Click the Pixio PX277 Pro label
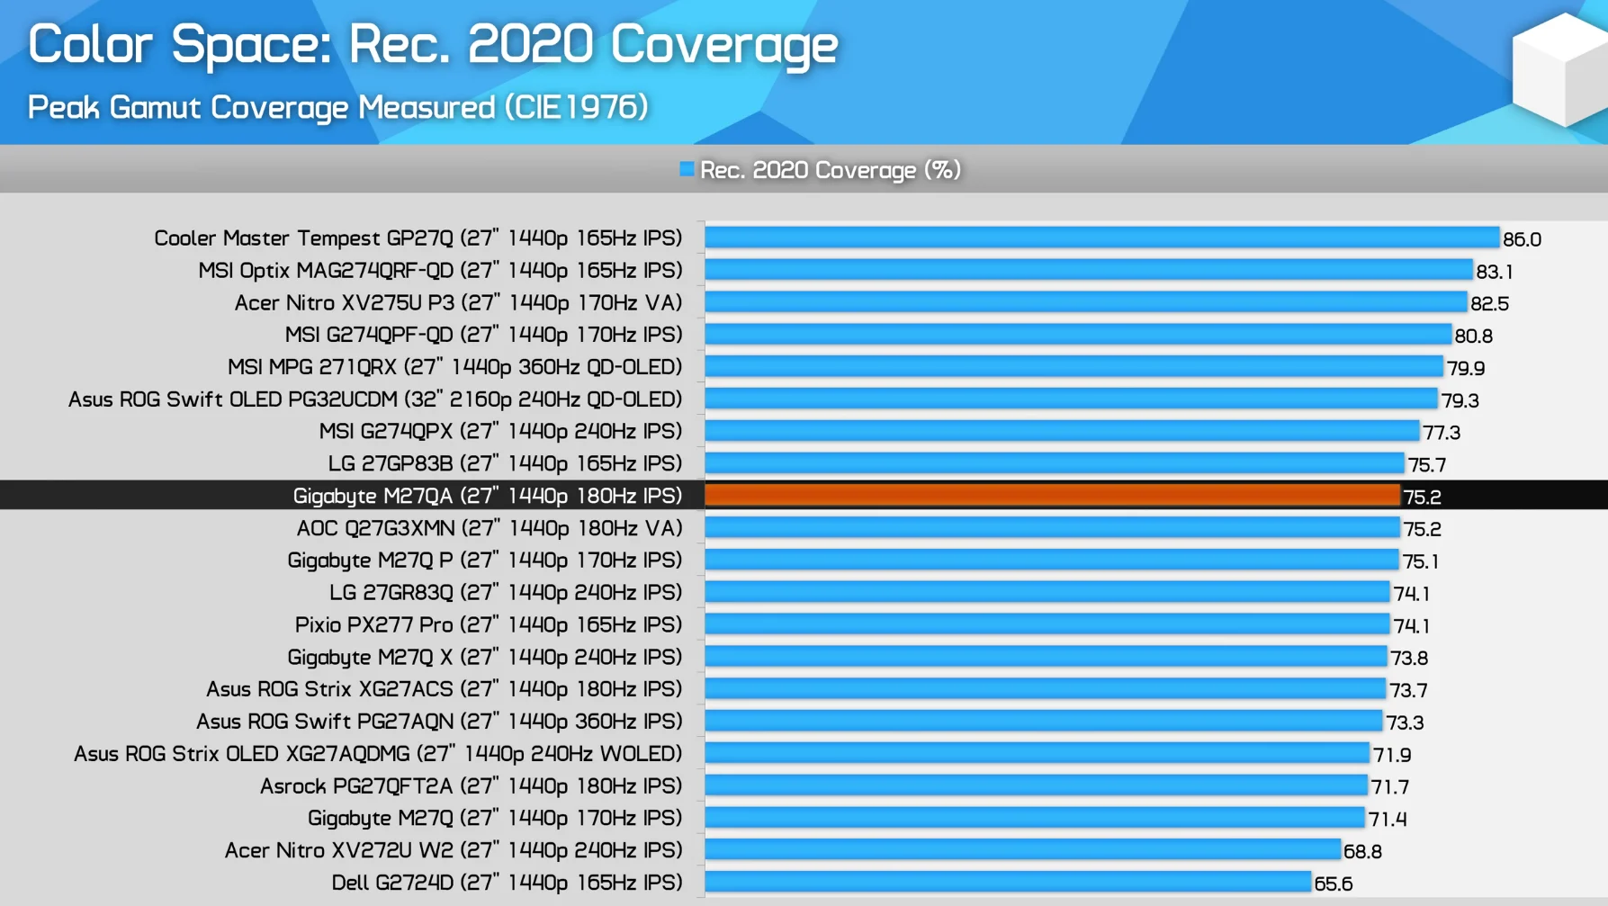The image size is (1608, 906). [489, 624]
